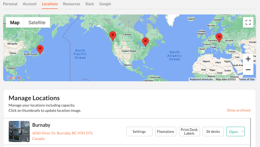Go to the Resources tab
260x147 pixels.
tap(71, 4)
